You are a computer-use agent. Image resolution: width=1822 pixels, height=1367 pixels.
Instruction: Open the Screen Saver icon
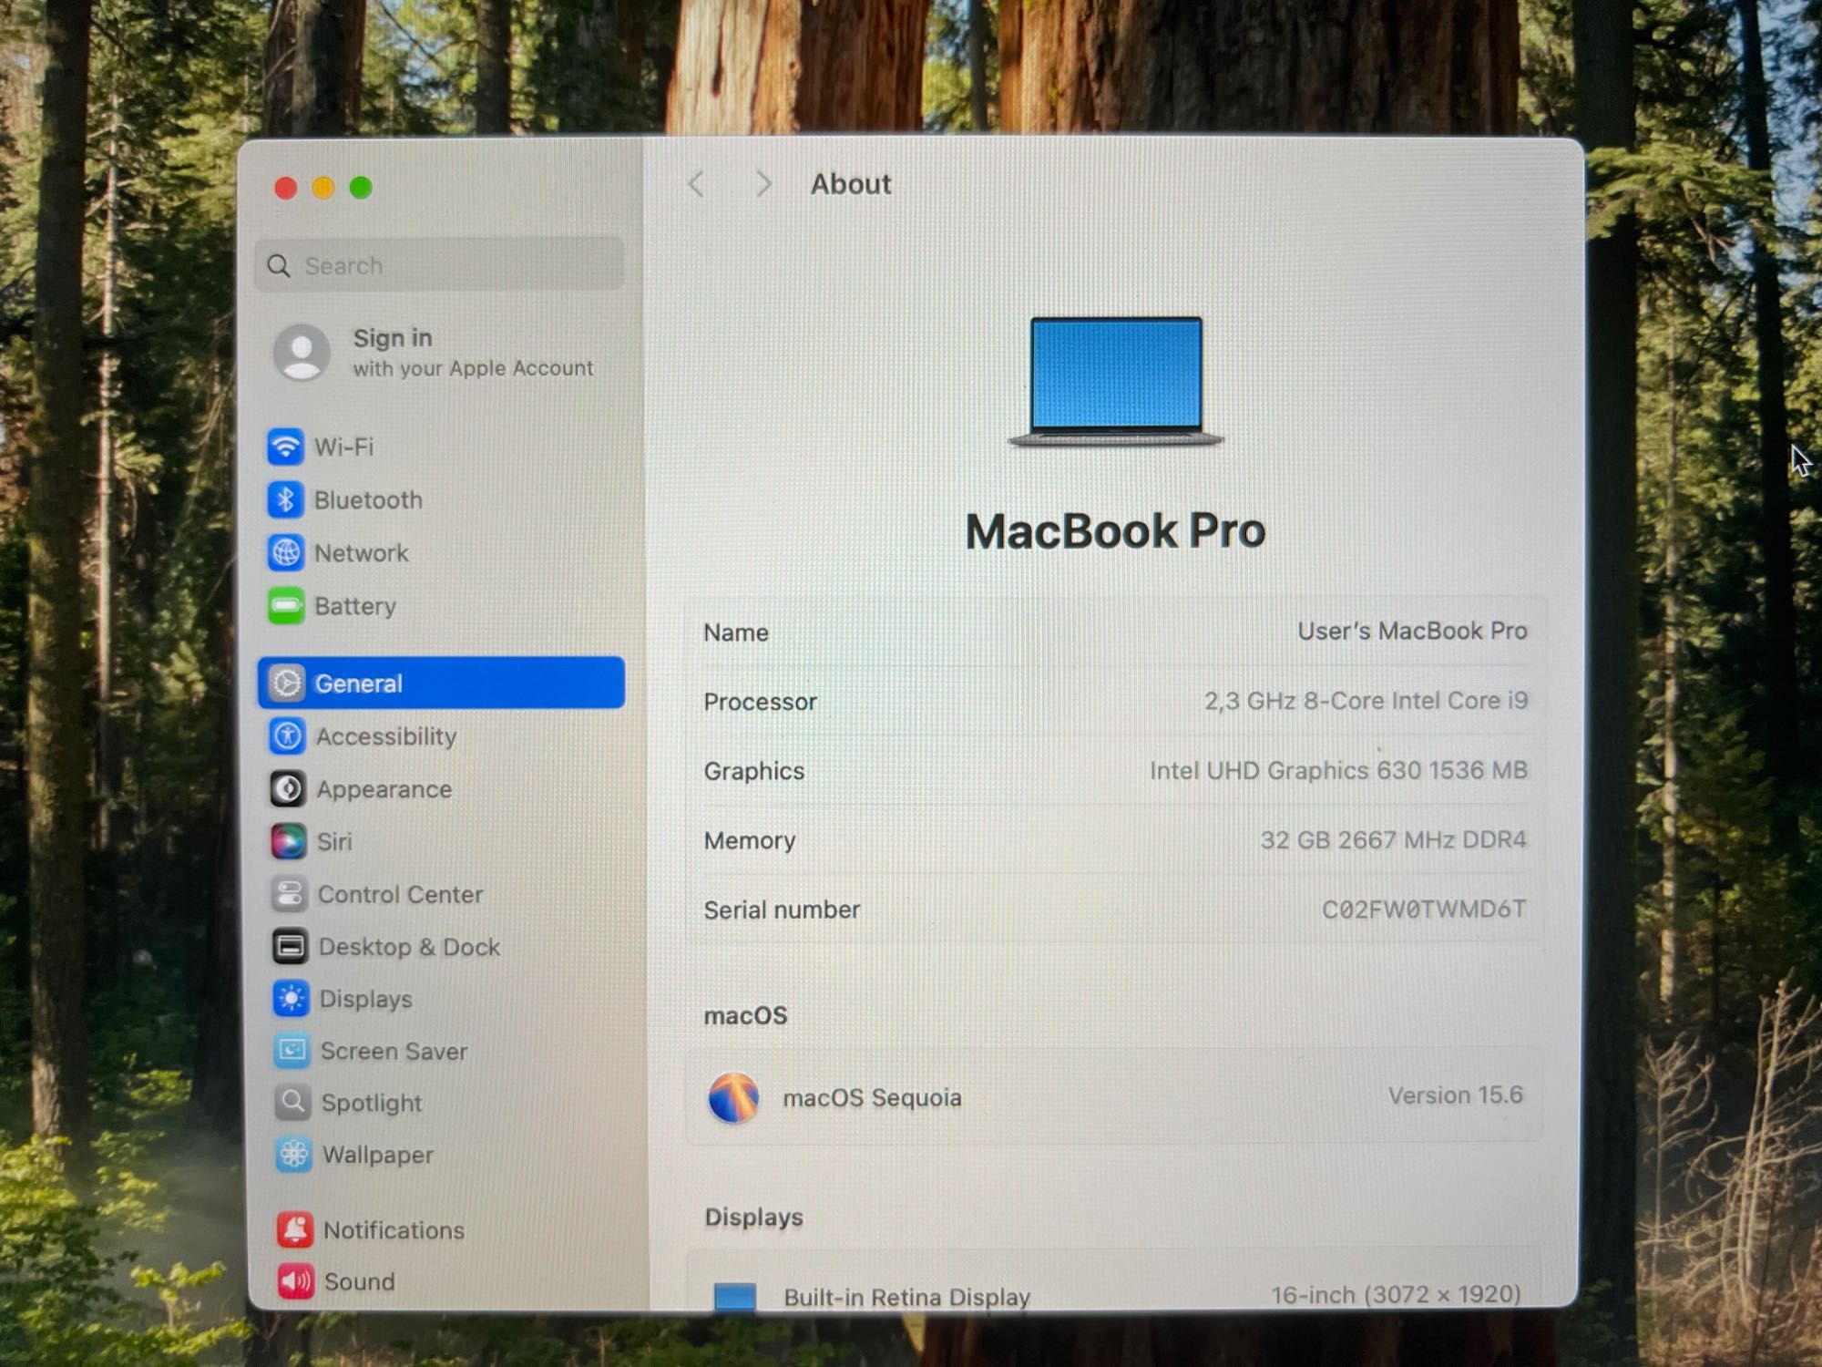coord(292,1051)
